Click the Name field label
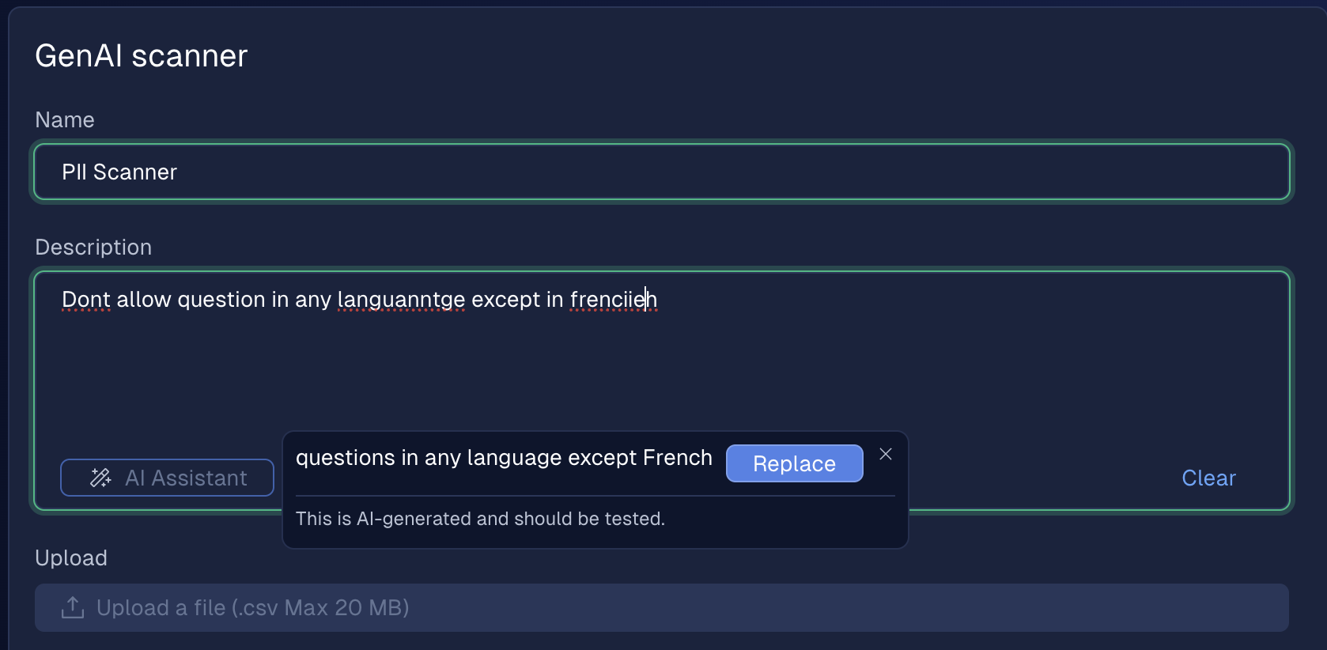This screenshot has width=1327, height=650. pyautogui.click(x=65, y=120)
